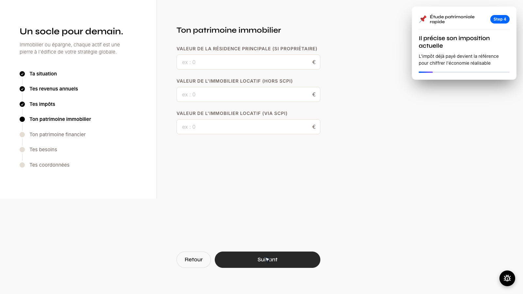Open the bug report floating button

(507, 278)
